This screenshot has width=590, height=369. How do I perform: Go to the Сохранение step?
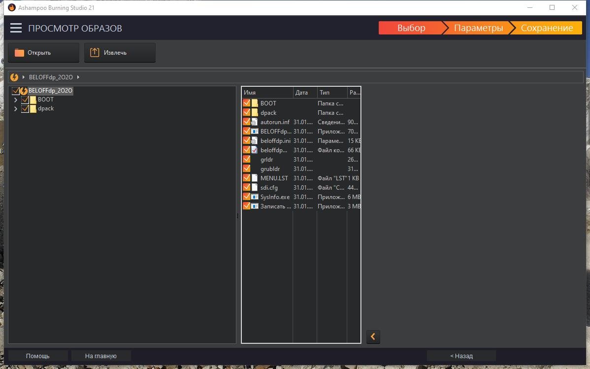tap(546, 28)
